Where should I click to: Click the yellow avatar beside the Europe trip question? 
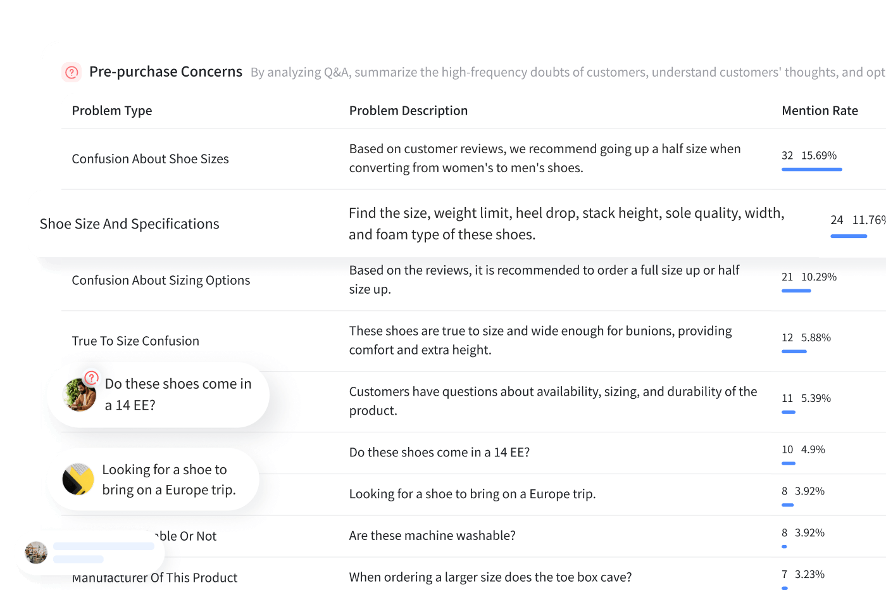pos(78,479)
